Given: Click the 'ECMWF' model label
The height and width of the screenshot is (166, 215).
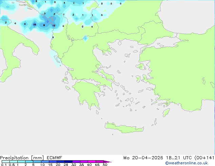Looking at the screenshot, I should coord(55,158).
